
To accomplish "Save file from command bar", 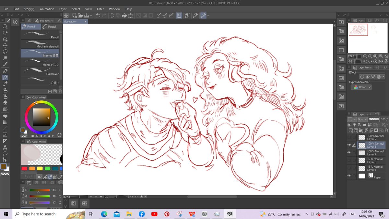I will coord(87,15).
